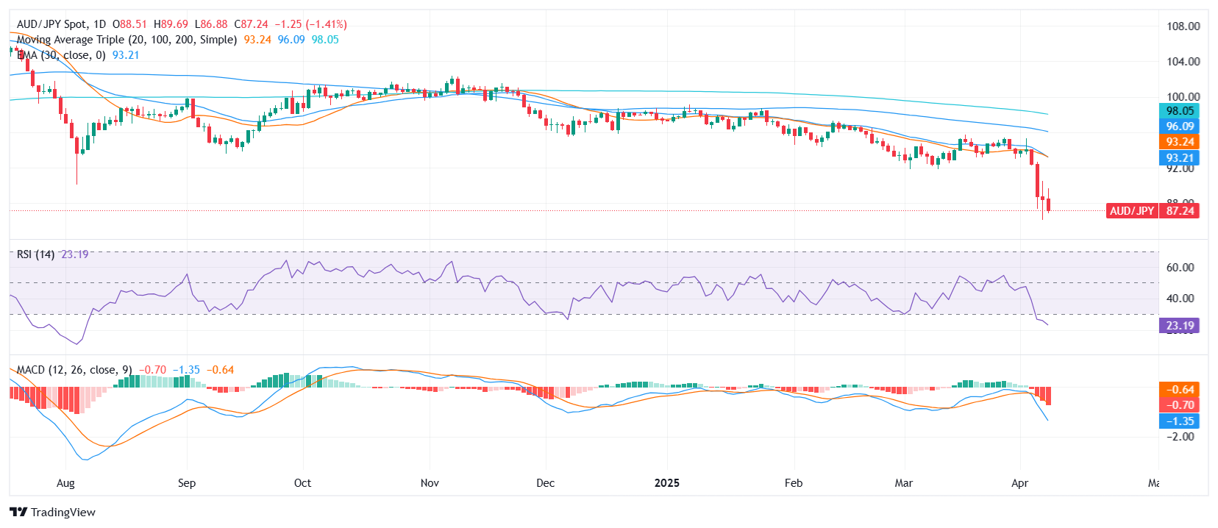Click the orange MACD -0.64 value tag
Image resolution: width=1218 pixels, height=528 pixels.
pos(1179,390)
